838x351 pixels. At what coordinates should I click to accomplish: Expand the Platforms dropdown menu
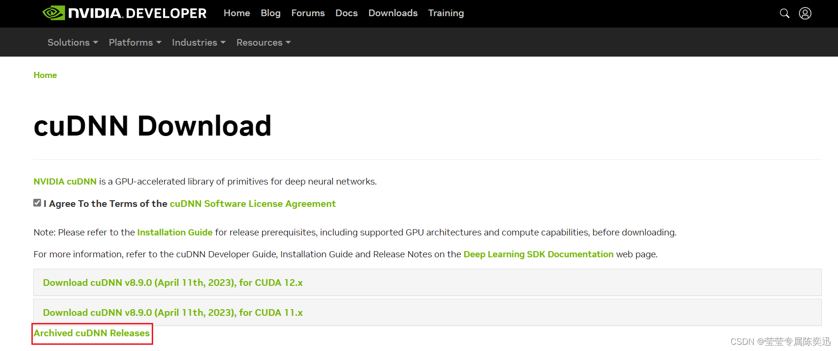point(135,42)
